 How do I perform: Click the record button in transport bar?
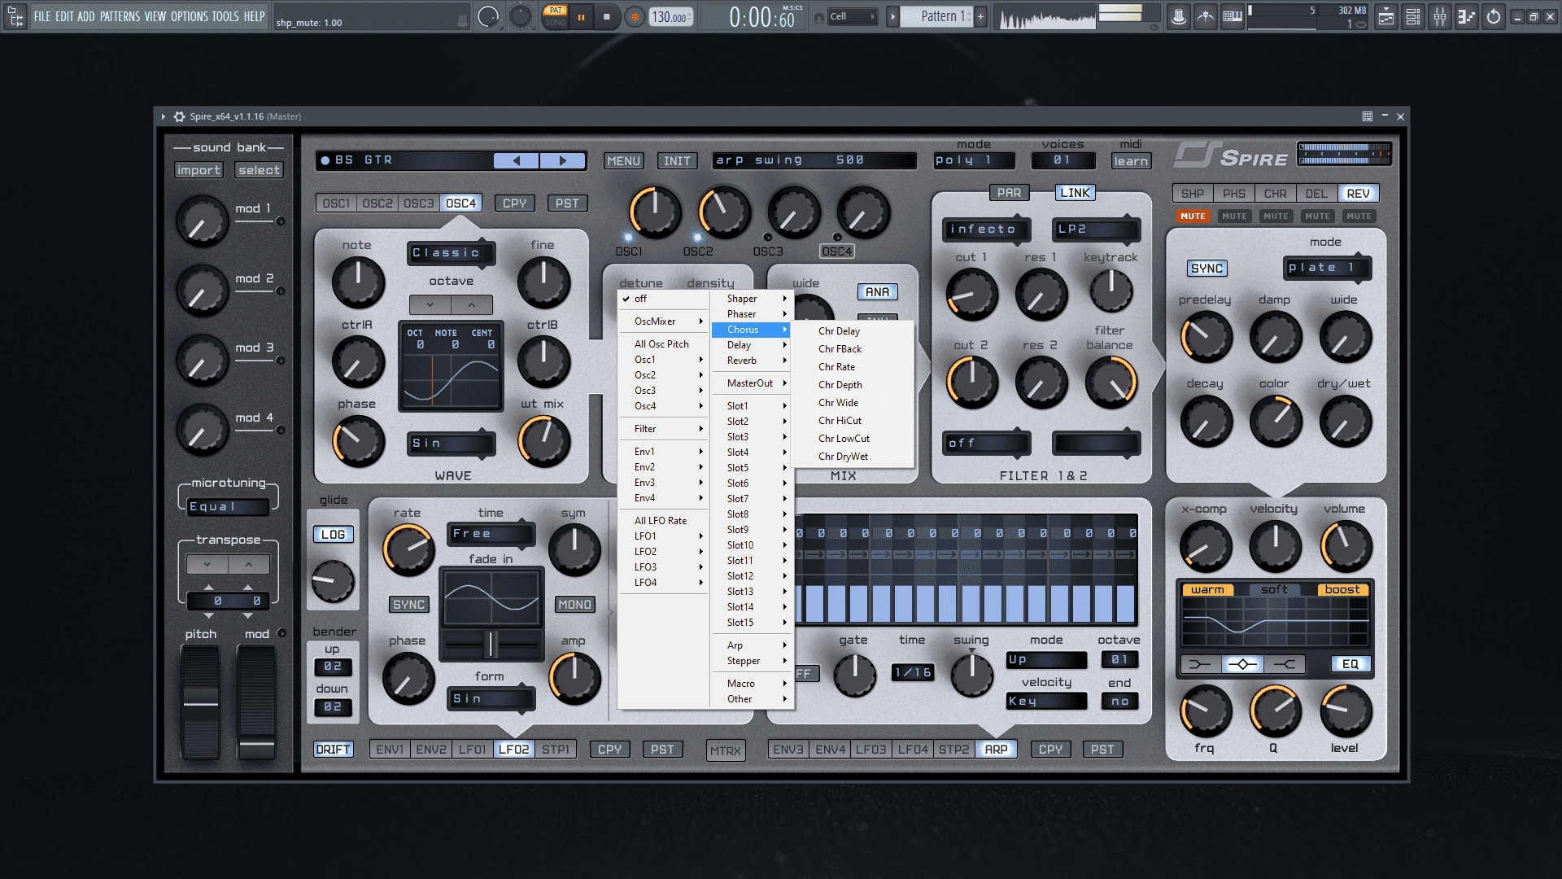pos(635,16)
